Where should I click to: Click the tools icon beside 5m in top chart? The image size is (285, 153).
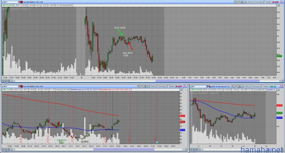(x=238, y=2)
